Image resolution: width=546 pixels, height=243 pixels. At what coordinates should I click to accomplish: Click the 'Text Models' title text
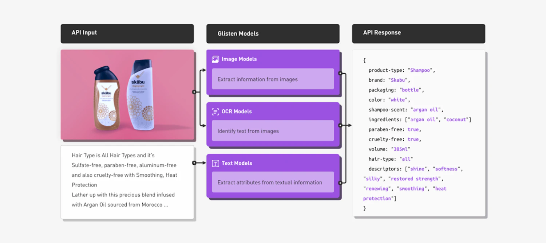click(237, 163)
